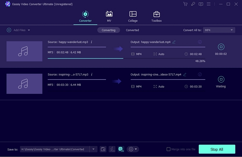The width and height of the screenshot is (242, 157).
Task: Toggle the lightning high-speed conversion off icon
Action: [x=112, y=149]
